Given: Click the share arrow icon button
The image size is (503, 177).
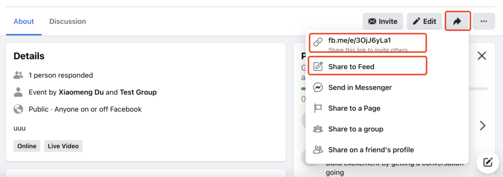Looking at the screenshot, I should [x=458, y=22].
